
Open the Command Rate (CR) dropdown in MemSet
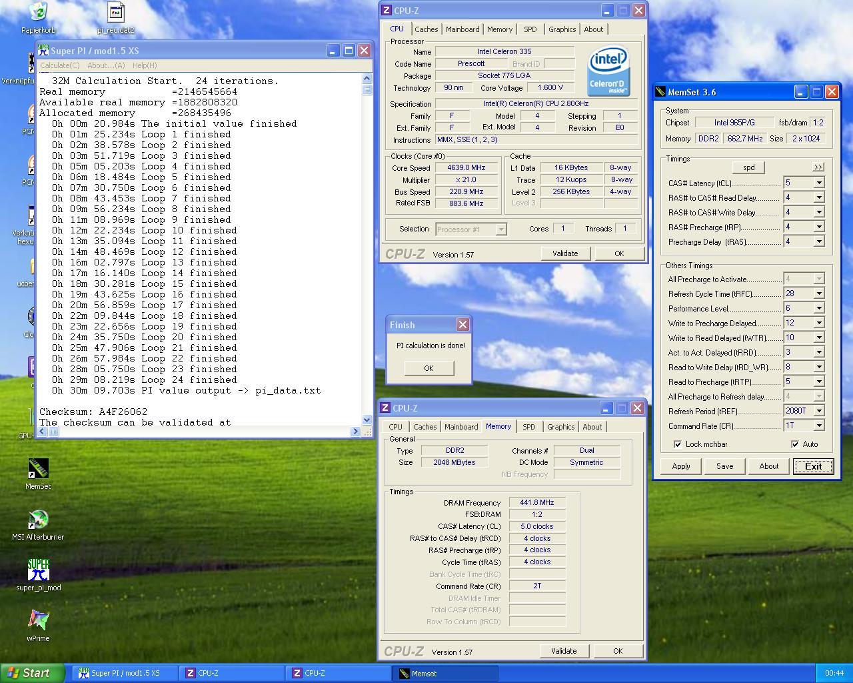[819, 426]
